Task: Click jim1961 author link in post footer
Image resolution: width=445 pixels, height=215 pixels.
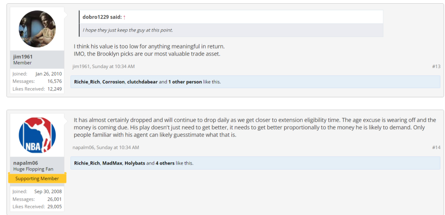Action: click(81, 66)
